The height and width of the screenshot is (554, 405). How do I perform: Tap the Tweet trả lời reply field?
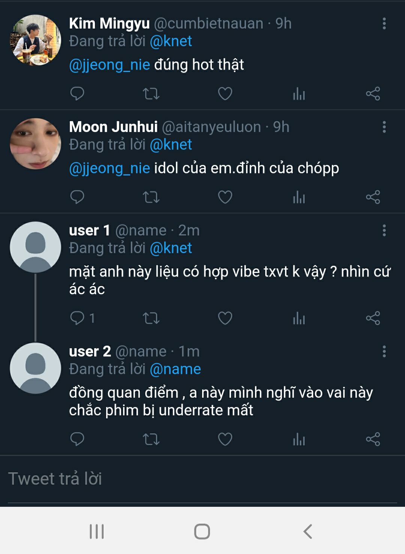click(x=202, y=479)
